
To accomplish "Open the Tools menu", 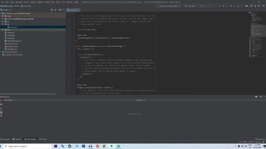I will click(58, 2).
